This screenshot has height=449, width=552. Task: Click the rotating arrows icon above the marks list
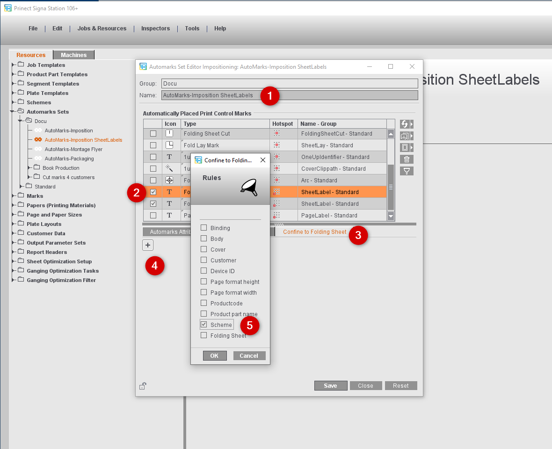(405, 124)
